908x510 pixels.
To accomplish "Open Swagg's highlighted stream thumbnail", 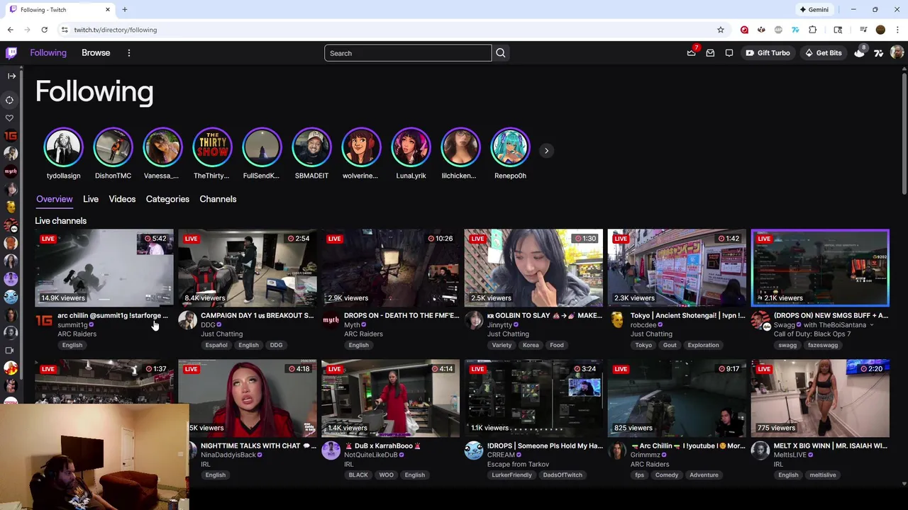I will [820, 268].
